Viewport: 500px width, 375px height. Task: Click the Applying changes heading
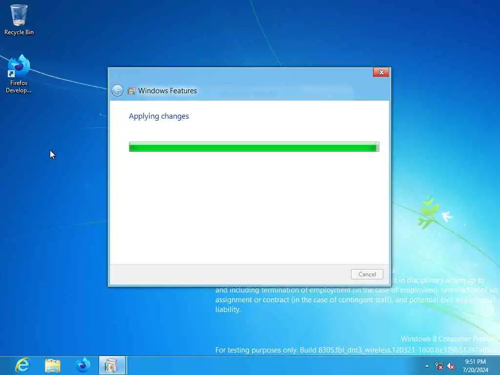(159, 116)
